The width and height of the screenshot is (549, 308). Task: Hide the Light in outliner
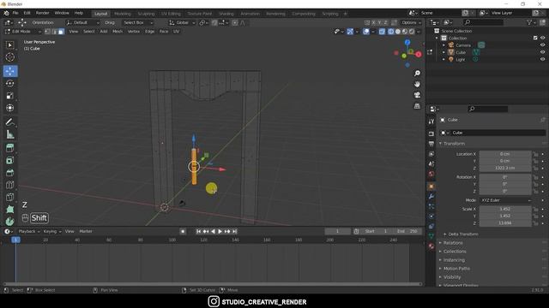click(x=542, y=59)
